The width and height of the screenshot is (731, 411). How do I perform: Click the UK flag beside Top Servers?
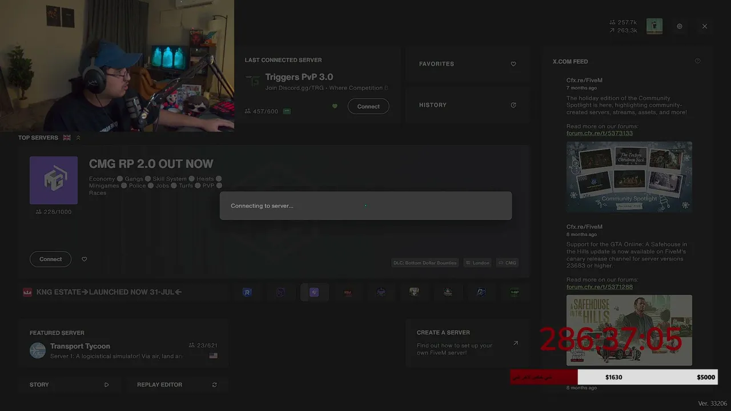click(x=67, y=138)
